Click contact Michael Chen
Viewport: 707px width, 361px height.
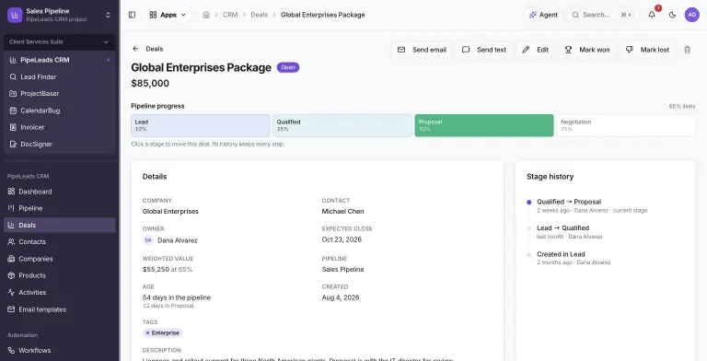pyautogui.click(x=342, y=211)
